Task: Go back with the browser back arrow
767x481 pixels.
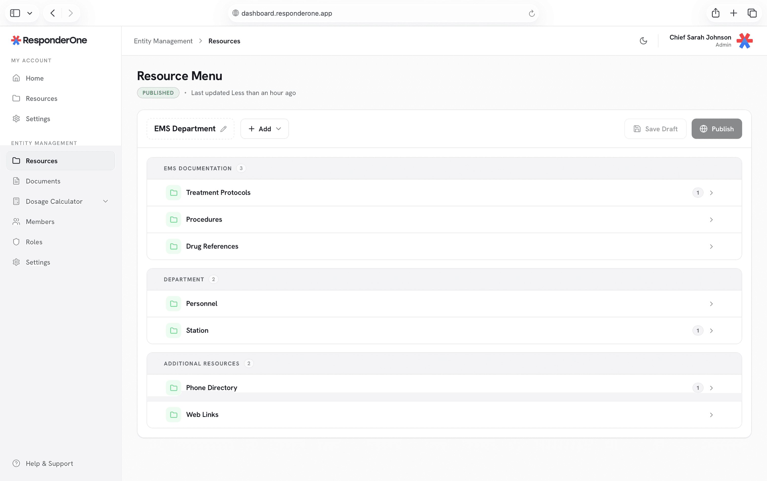Action: (53, 13)
